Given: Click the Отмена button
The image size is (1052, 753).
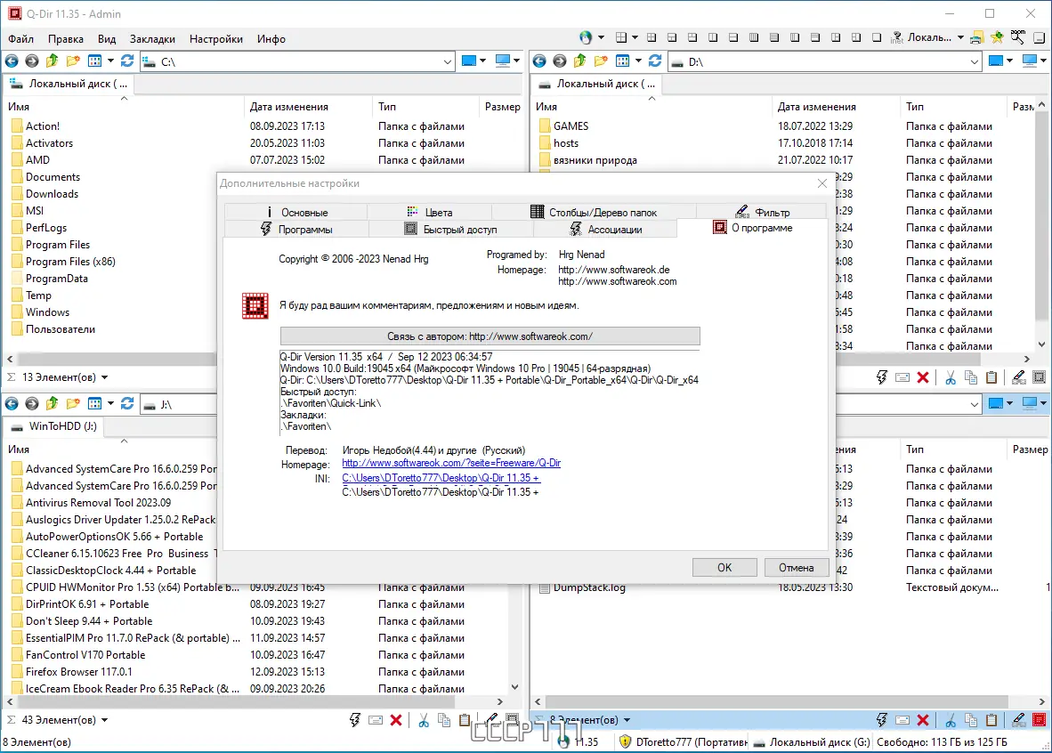Looking at the screenshot, I should click(797, 568).
